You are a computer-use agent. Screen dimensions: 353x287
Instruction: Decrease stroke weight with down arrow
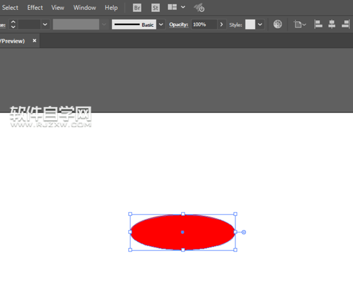point(13,27)
